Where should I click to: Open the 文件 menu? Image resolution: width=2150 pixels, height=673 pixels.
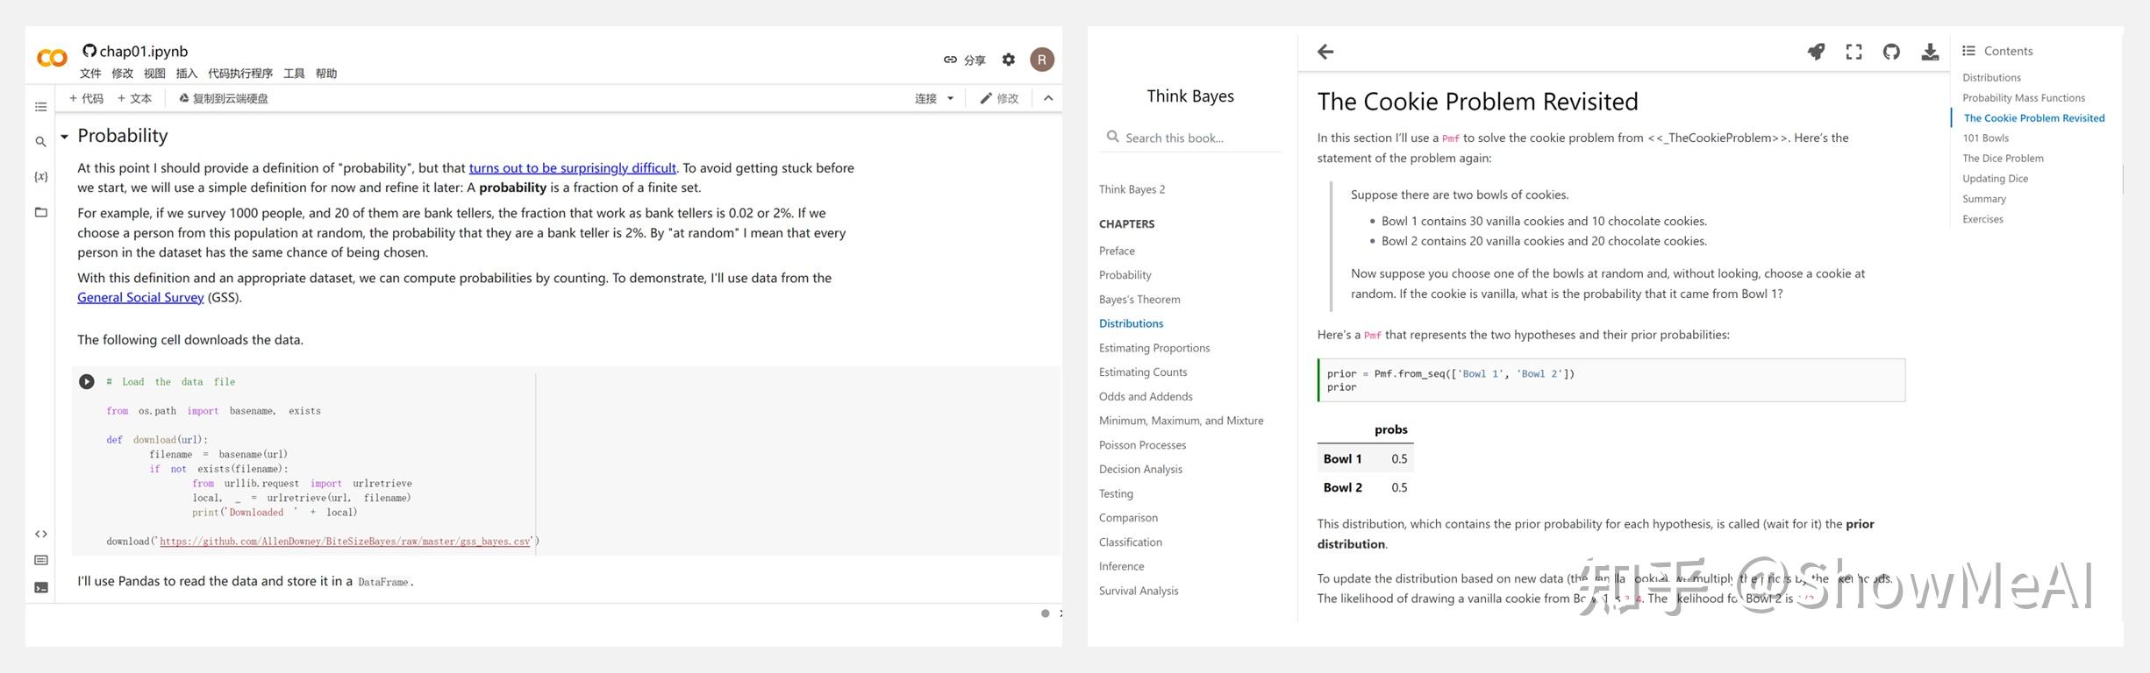90,74
